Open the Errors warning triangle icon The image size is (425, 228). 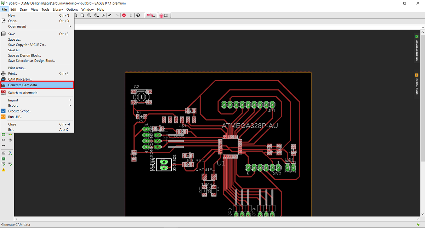(x=4, y=170)
